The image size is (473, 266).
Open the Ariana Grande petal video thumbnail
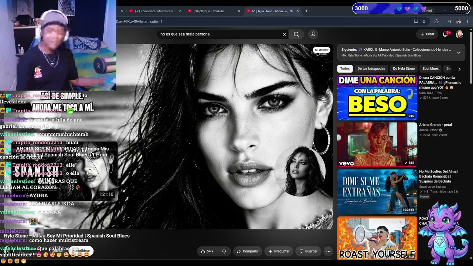click(x=377, y=145)
